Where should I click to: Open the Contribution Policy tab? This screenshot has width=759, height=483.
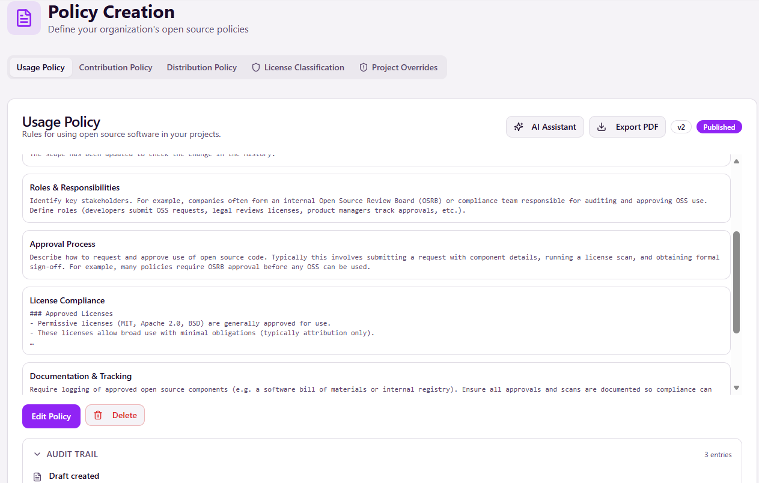[x=116, y=67]
